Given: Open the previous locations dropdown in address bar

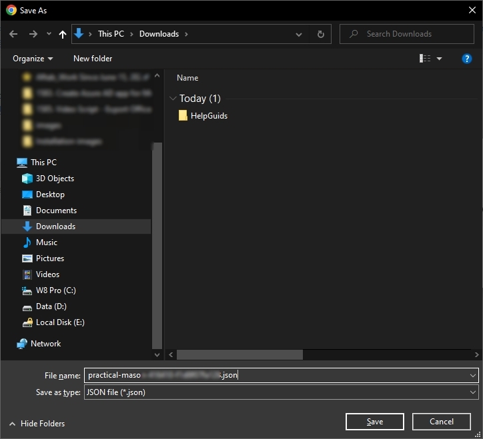Looking at the screenshot, I should tap(298, 34).
